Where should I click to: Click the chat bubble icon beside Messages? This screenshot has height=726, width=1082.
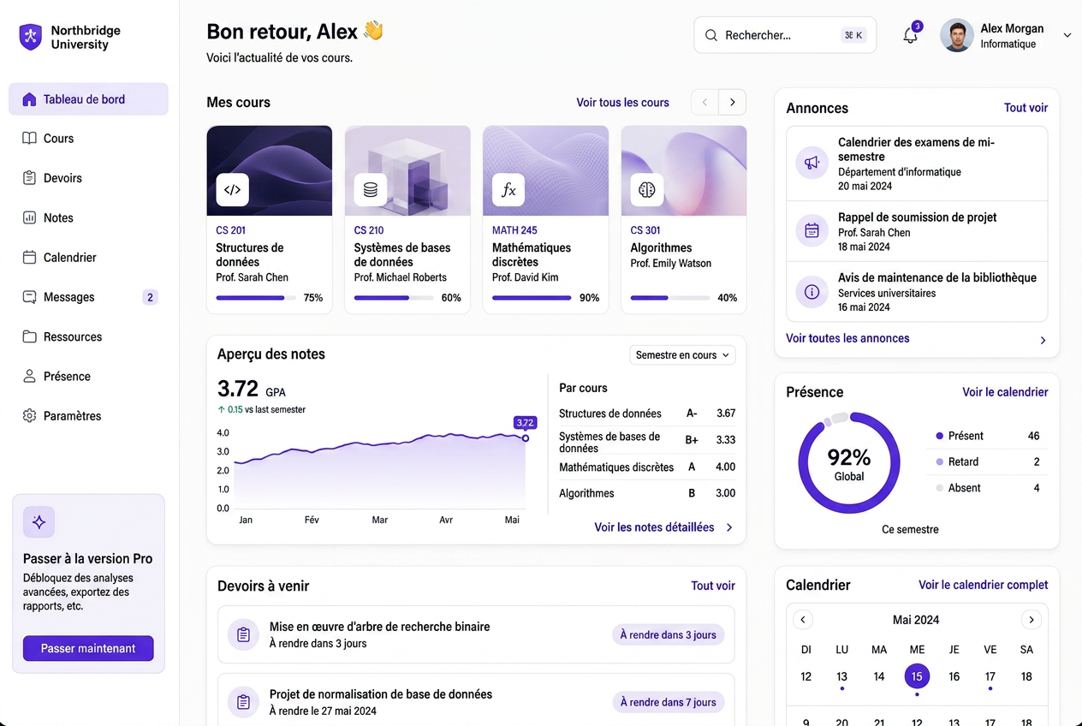click(x=30, y=297)
